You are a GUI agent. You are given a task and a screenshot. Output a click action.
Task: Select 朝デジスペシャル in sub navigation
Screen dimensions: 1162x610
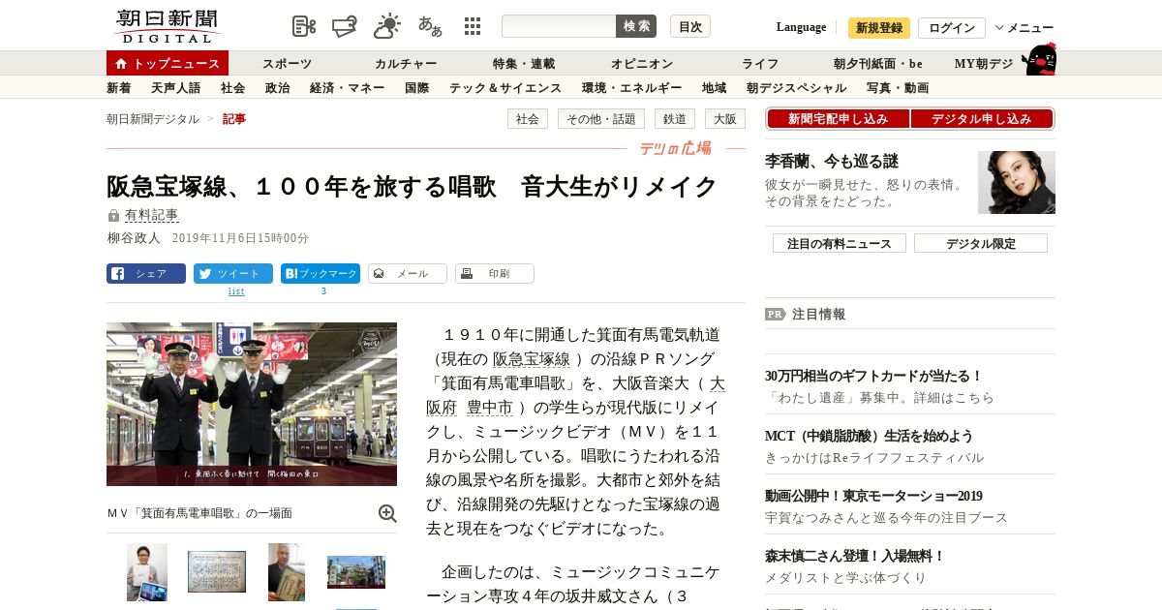coord(796,88)
